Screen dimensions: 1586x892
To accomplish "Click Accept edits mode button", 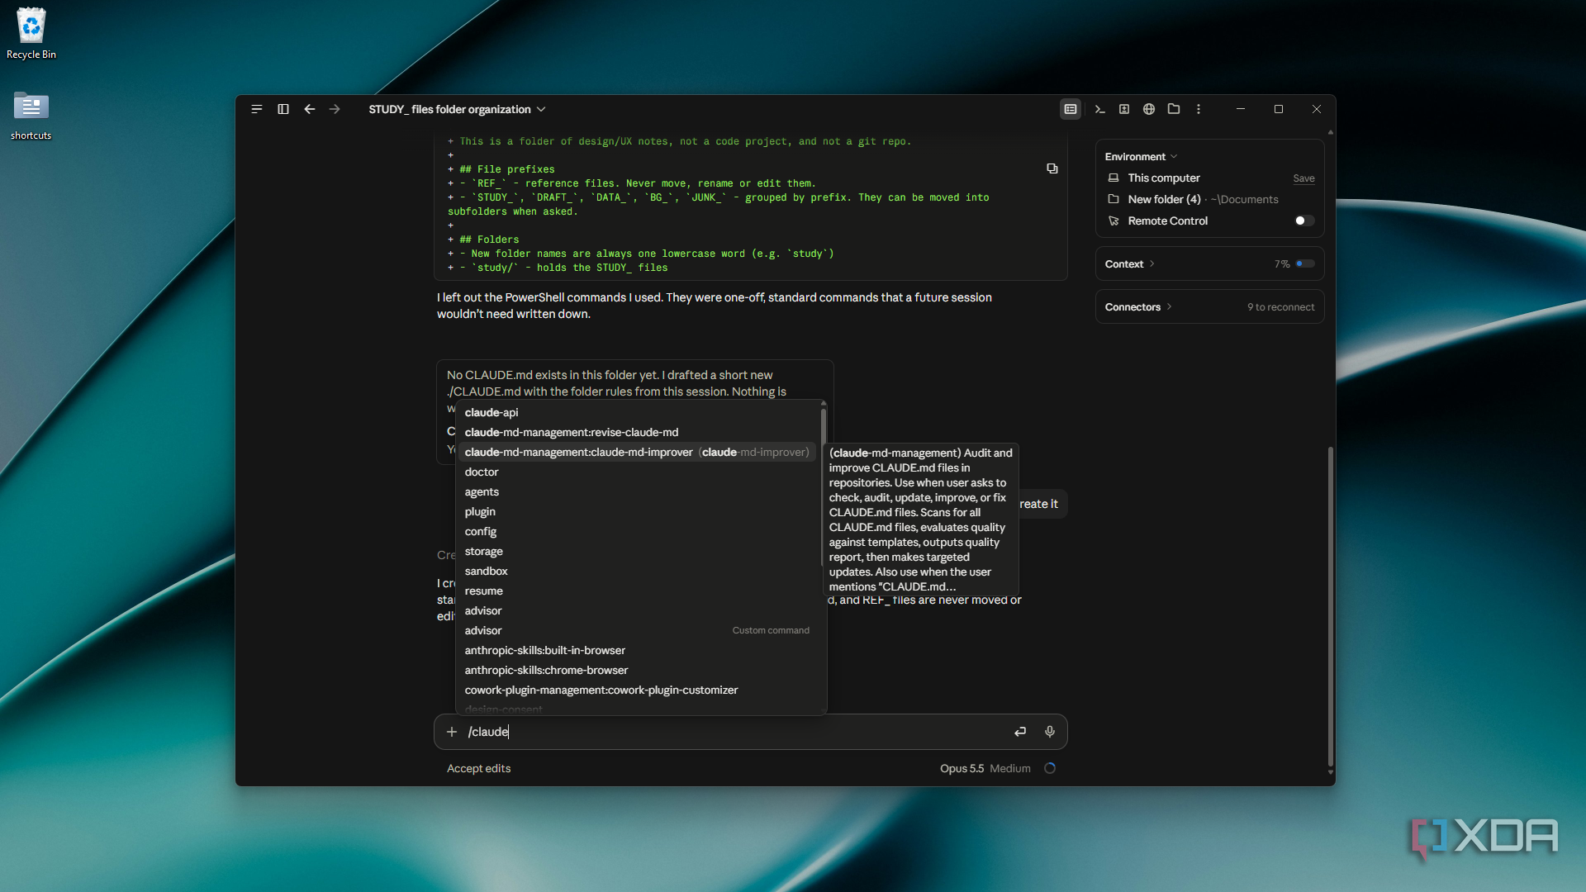I will pyautogui.click(x=479, y=768).
